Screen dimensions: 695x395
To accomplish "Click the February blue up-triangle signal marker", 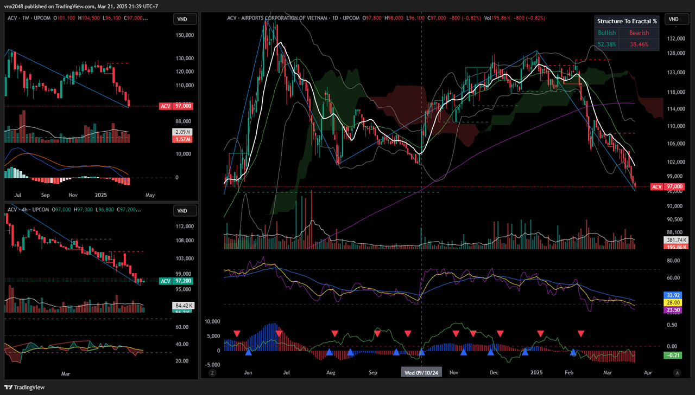I will pos(573,352).
